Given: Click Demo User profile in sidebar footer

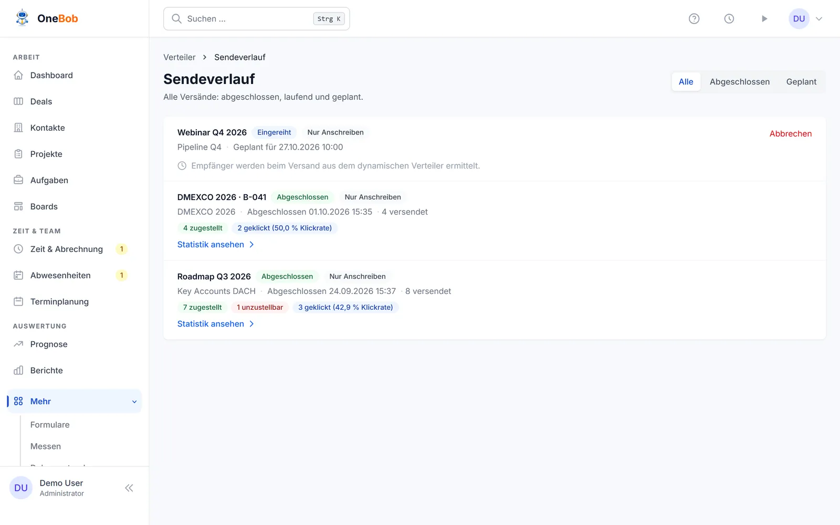Looking at the screenshot, I should [61, 488].
